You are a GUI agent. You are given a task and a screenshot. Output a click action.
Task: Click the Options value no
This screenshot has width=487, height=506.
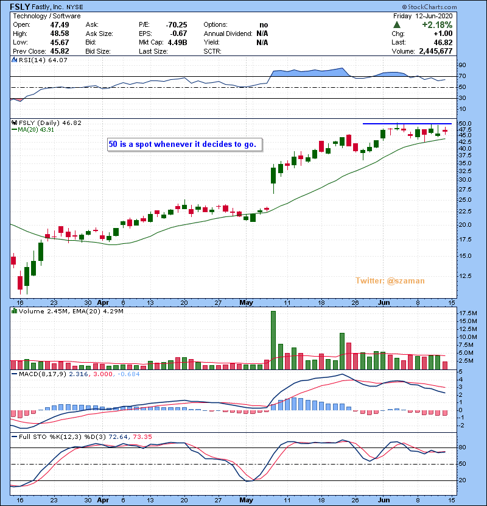click(264, 25)
